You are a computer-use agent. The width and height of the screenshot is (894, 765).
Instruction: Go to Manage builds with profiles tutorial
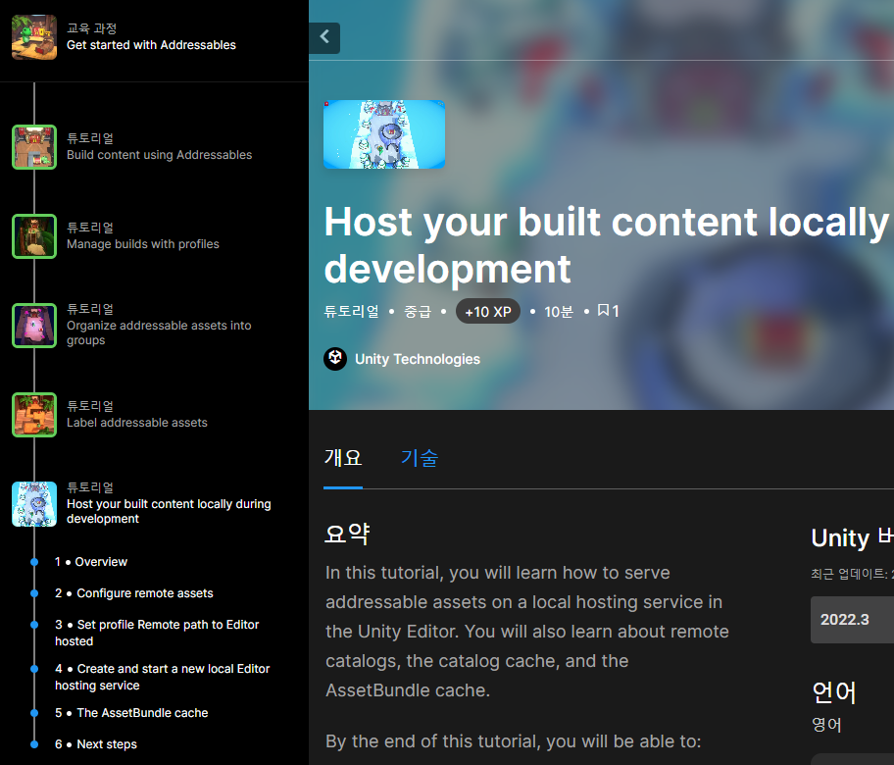coord(142,243)
